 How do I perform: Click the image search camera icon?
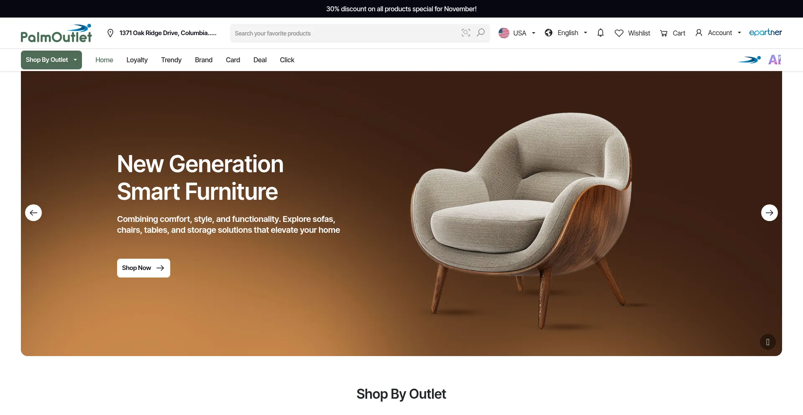click(x=466, y=33)
